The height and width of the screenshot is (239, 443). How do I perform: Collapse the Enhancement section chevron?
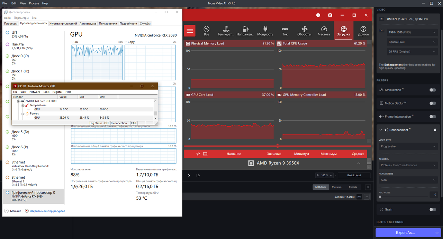click(381, 130)
